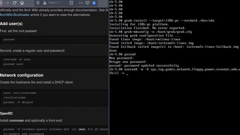This screenshot has width=240, height=135.
Task: Save page to Pocket icon
Action: 87,3
